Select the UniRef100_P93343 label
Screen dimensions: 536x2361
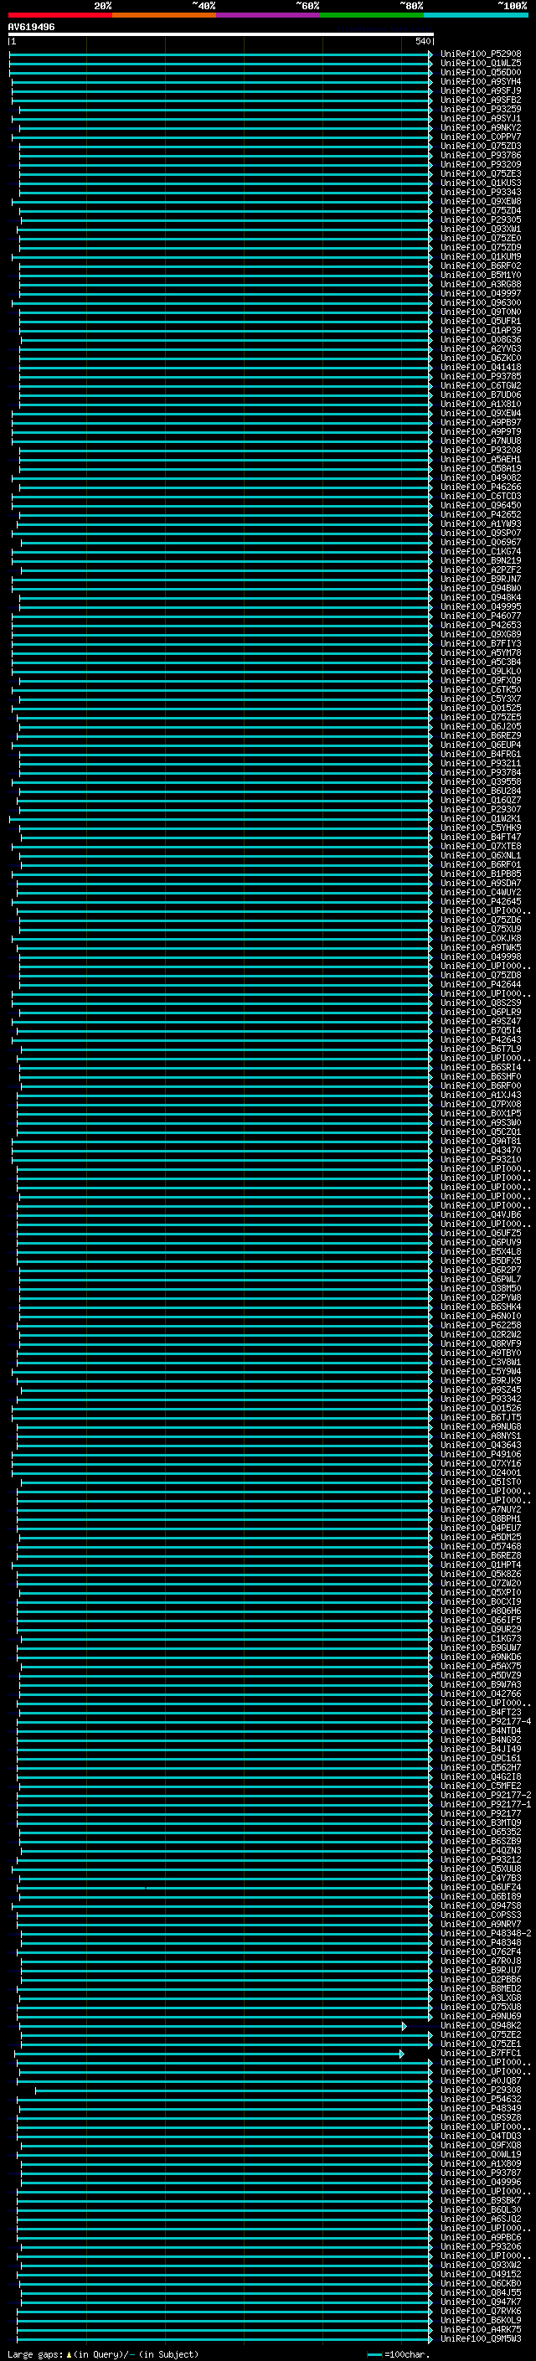[x=481, y=193]
